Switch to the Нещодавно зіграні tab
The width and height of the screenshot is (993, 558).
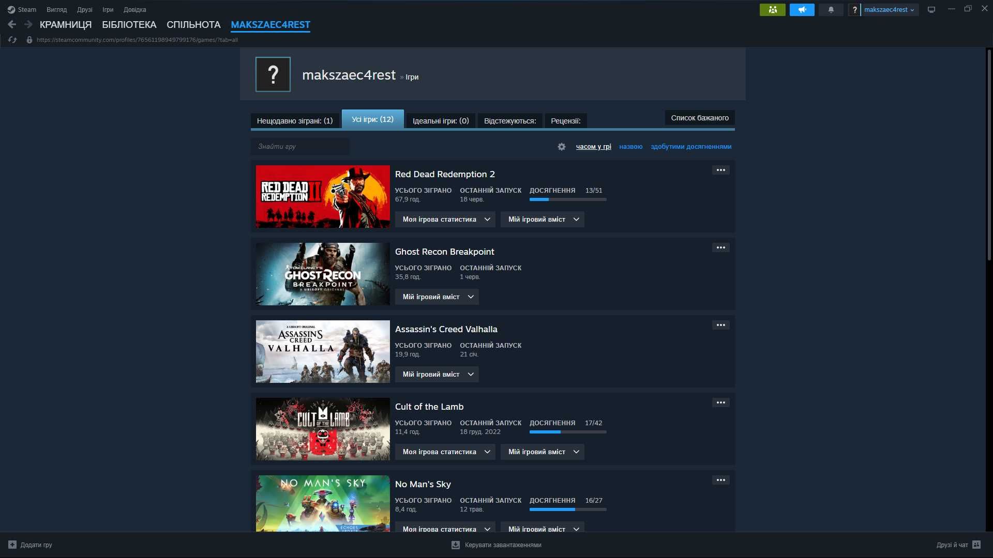coord(295,121)
